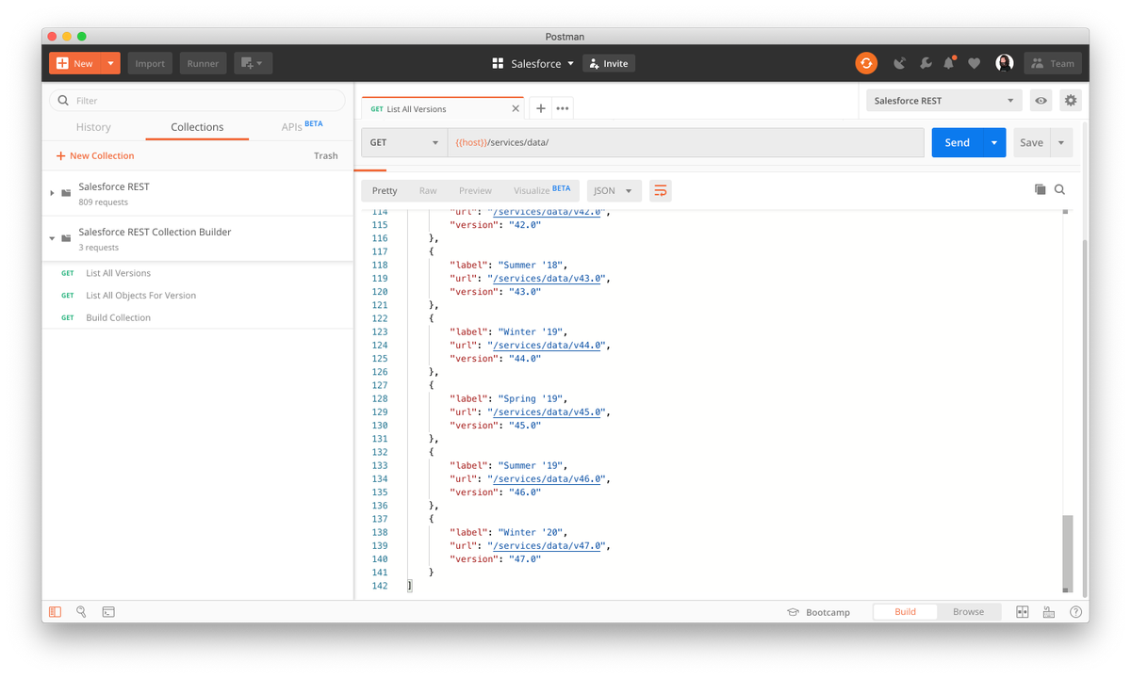The image size is (1131, 678).
Task: Send the request
Action: (958, 142)
